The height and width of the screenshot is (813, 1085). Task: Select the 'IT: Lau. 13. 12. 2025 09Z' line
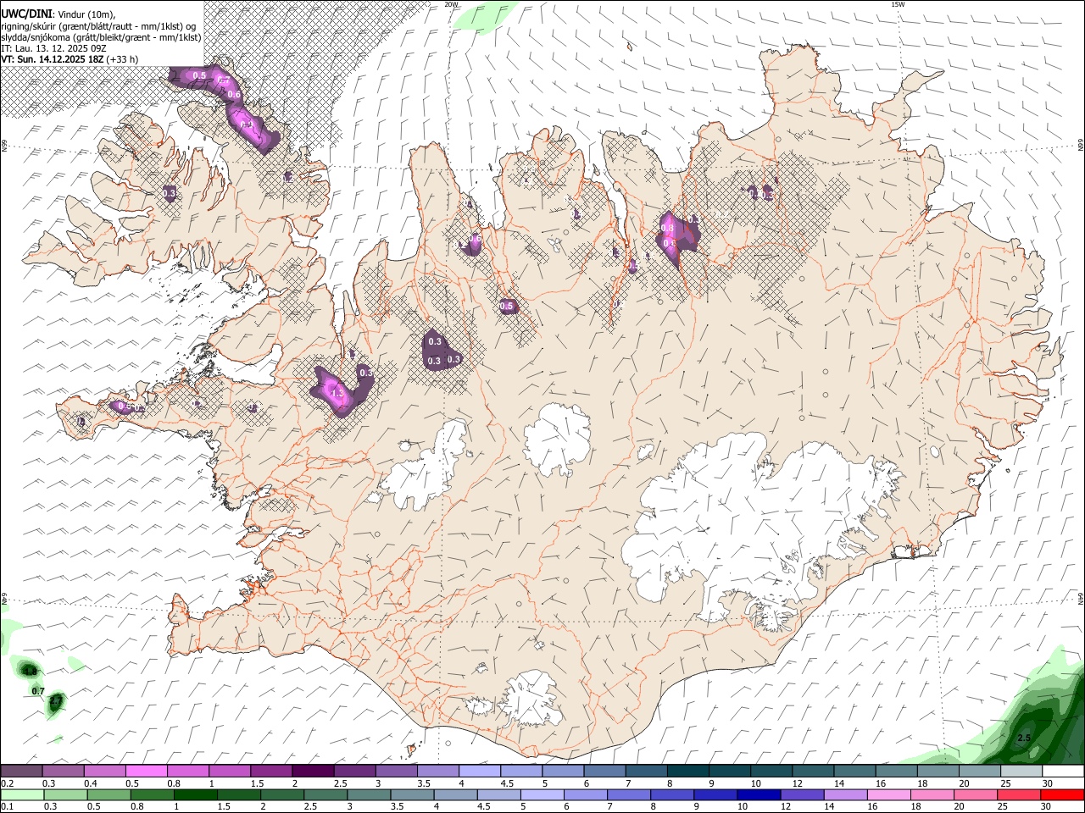click(x=53, y=48)
